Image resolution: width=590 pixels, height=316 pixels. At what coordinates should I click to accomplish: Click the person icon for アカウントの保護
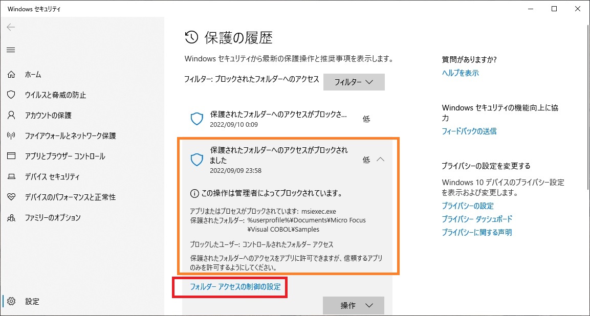[x=11, y=115]
